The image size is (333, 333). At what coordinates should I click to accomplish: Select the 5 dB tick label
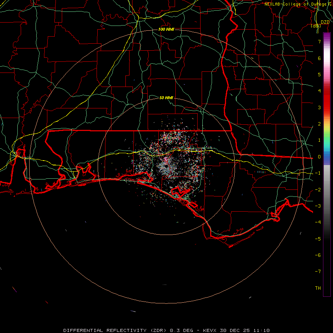click(319, 74)
